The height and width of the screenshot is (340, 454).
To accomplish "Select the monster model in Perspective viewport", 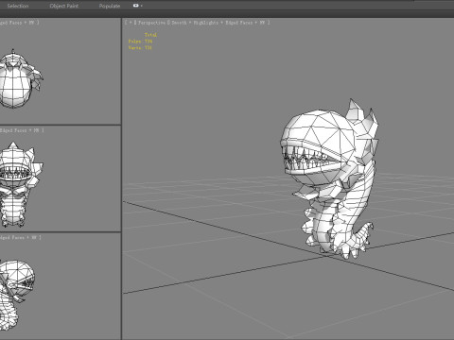I will click(x=329, y=178).
